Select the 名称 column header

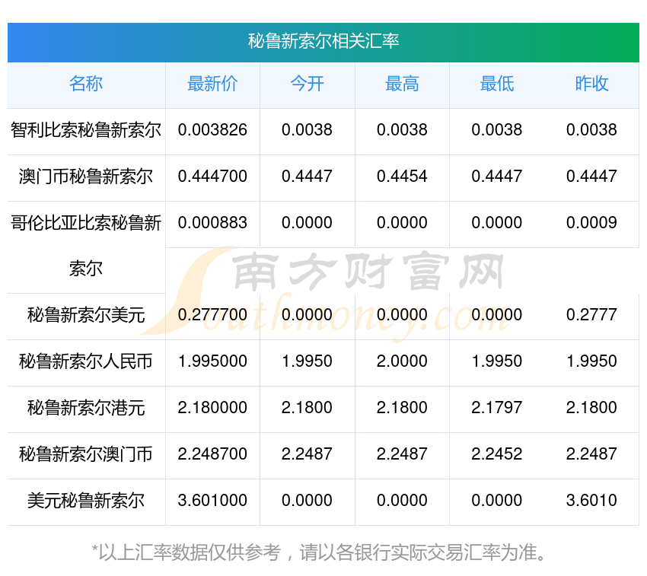(x=86, y=84)
